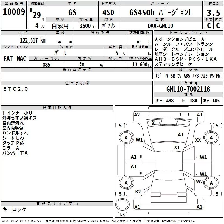Select inspector note バンパー下A

pyautogui.click(x=15, y=153)
